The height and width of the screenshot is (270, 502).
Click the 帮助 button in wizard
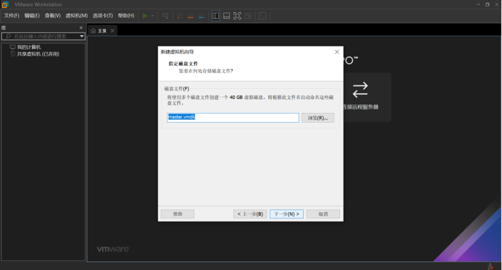click(177, 214)
